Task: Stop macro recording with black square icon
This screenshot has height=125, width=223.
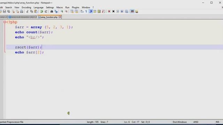Action: pos(113,11)
